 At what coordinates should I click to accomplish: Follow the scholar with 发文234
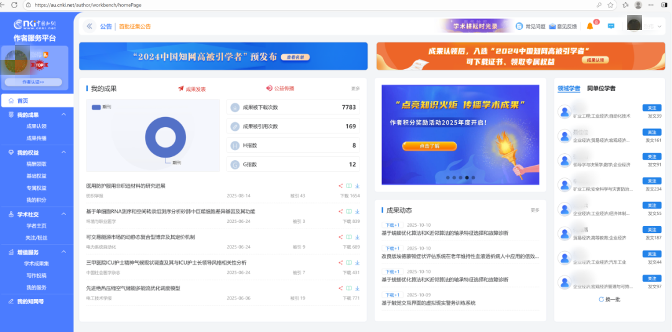click(x=651, y=181)
